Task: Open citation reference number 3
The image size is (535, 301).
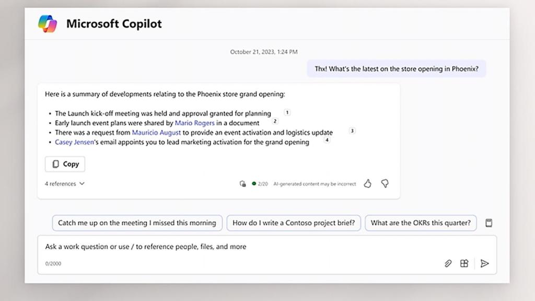Action: [x=352, y=131]
